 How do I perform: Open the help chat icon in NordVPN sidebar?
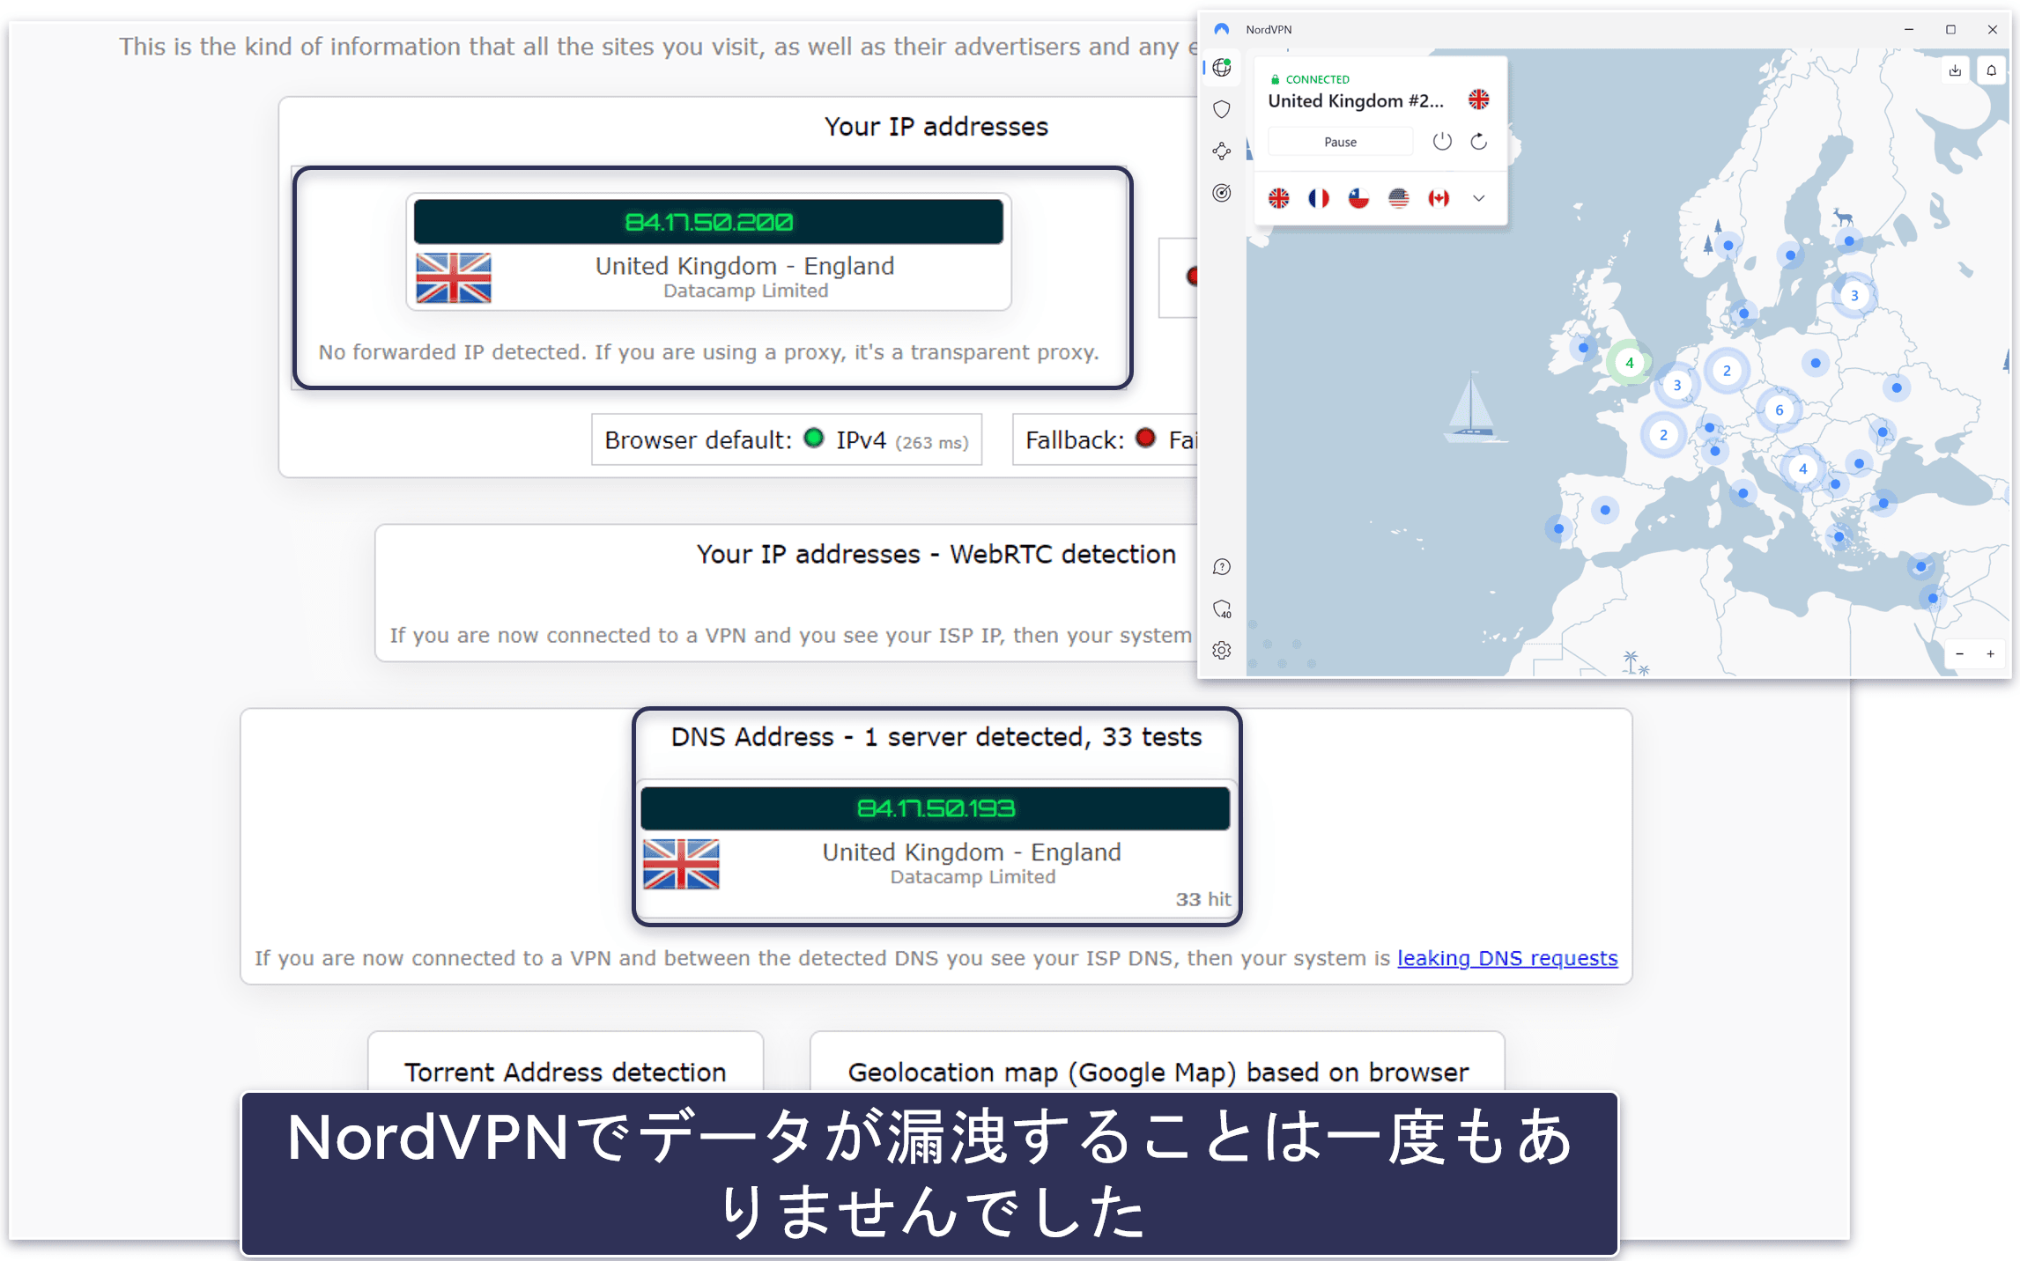pyautogui.click(x=1222, y=567)
